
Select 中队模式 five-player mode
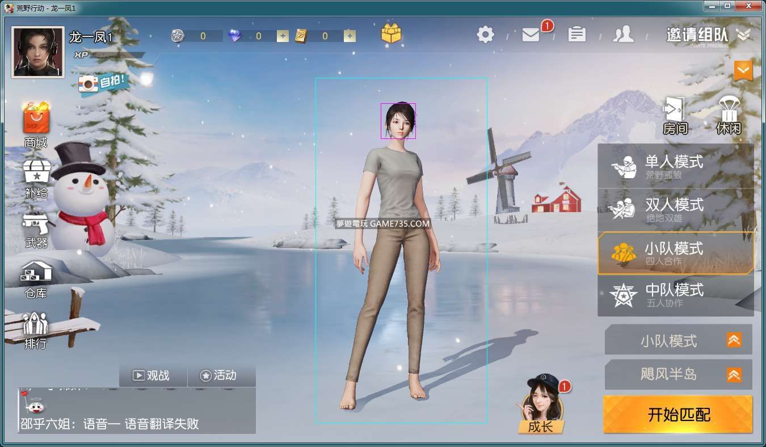point(675,295)
